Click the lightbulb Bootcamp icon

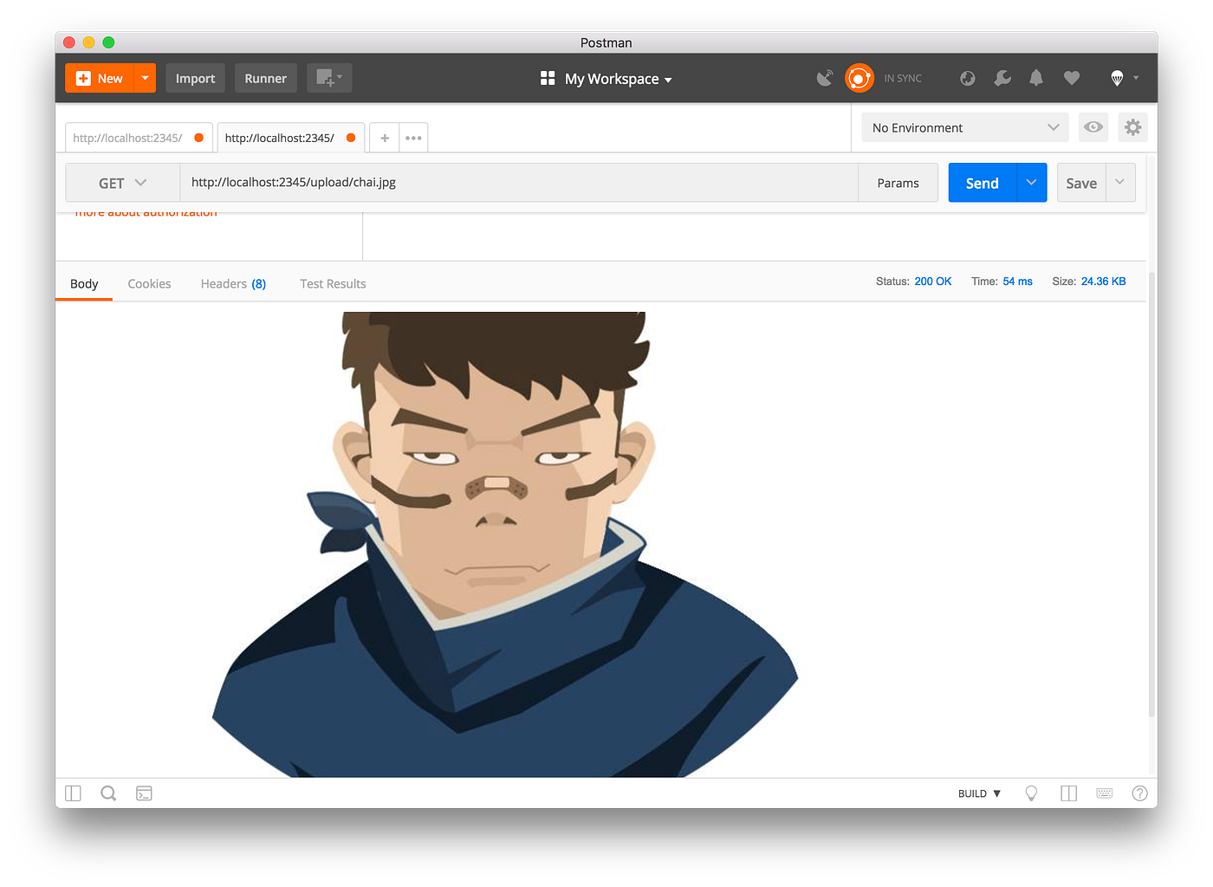1031,793
